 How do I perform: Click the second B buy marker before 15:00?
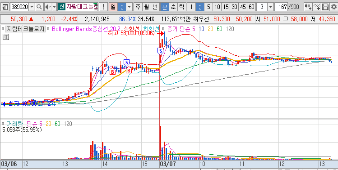[129, 71]
